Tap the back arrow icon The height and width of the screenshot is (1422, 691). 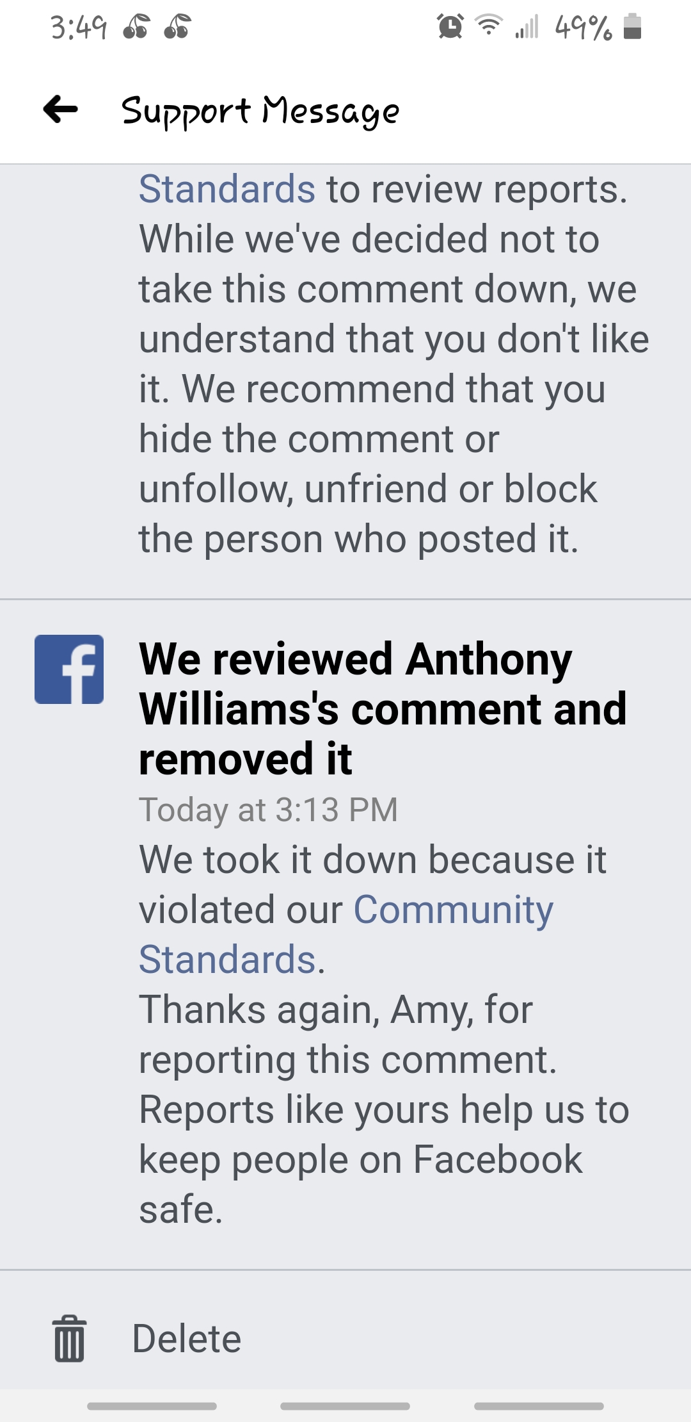[x=61, y=109]
